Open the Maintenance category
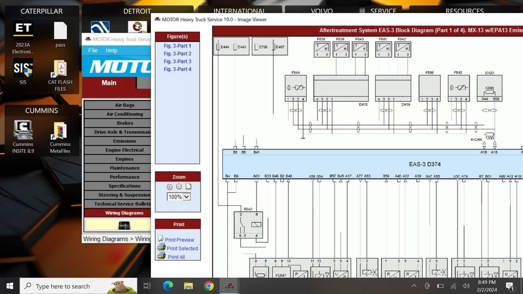The image size is (523, 294). 118,168
